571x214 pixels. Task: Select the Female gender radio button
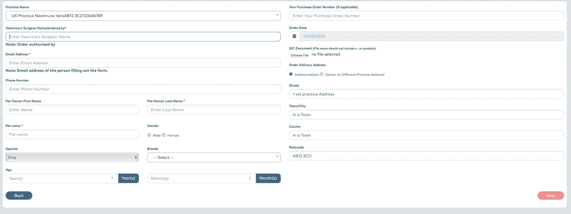tap(164, 135)
